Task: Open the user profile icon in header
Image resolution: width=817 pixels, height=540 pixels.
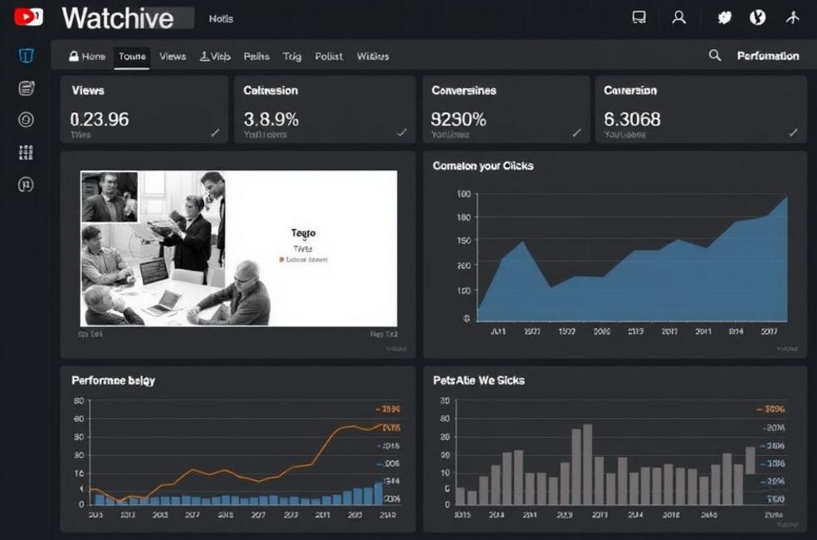Action: (x=678, y=17)
